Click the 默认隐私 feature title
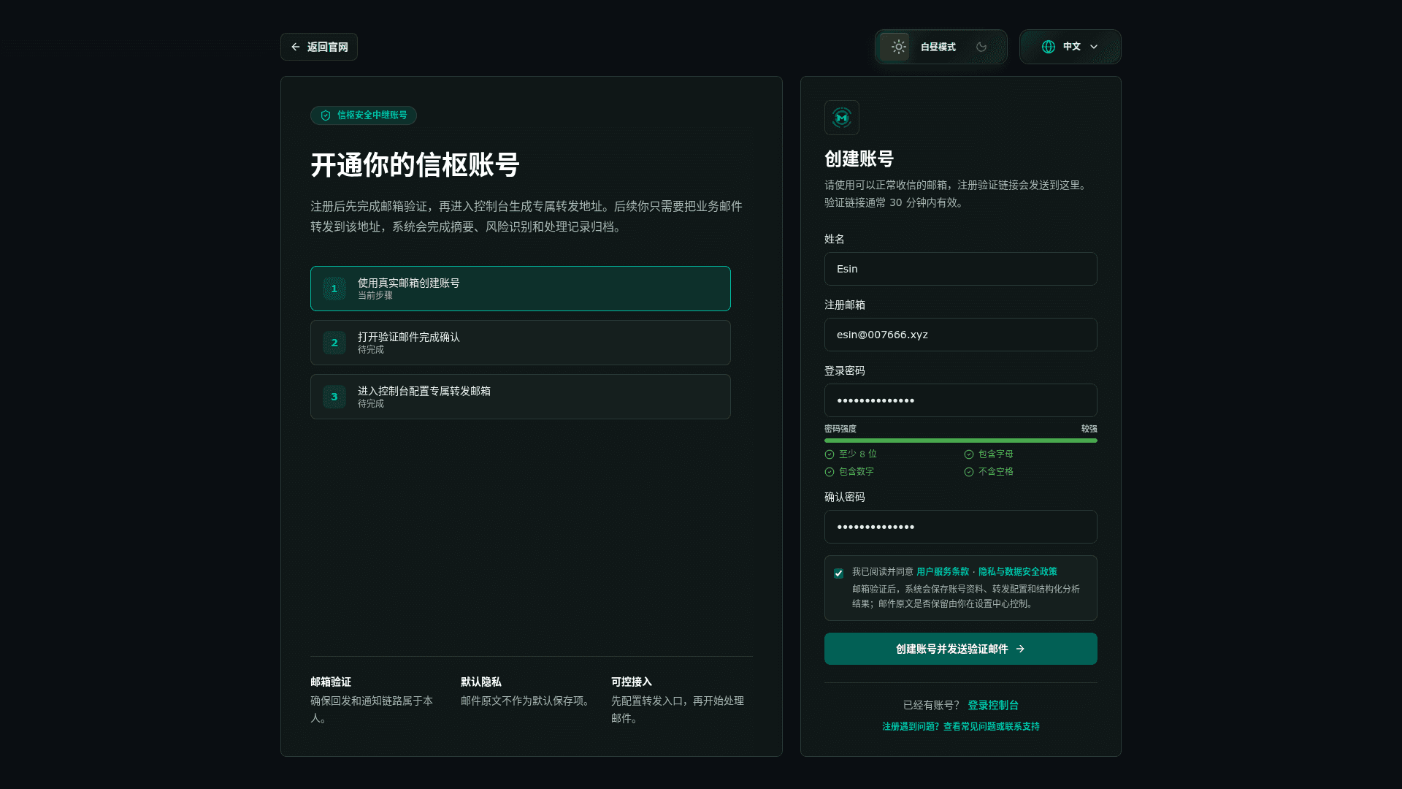1402x789 pixels. (480, 682)
